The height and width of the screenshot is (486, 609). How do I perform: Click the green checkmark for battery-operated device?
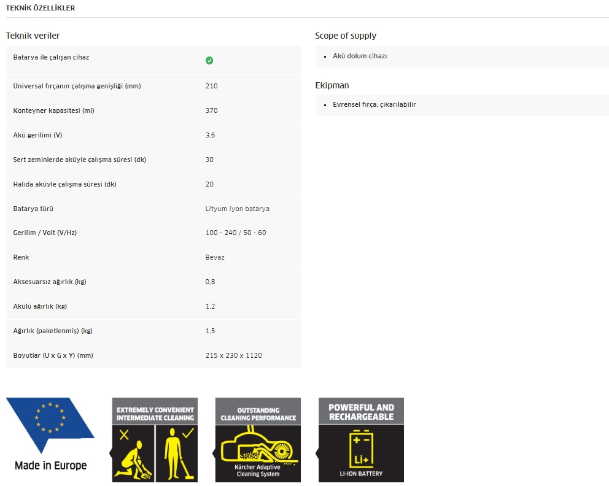click(x=209, y=60)
